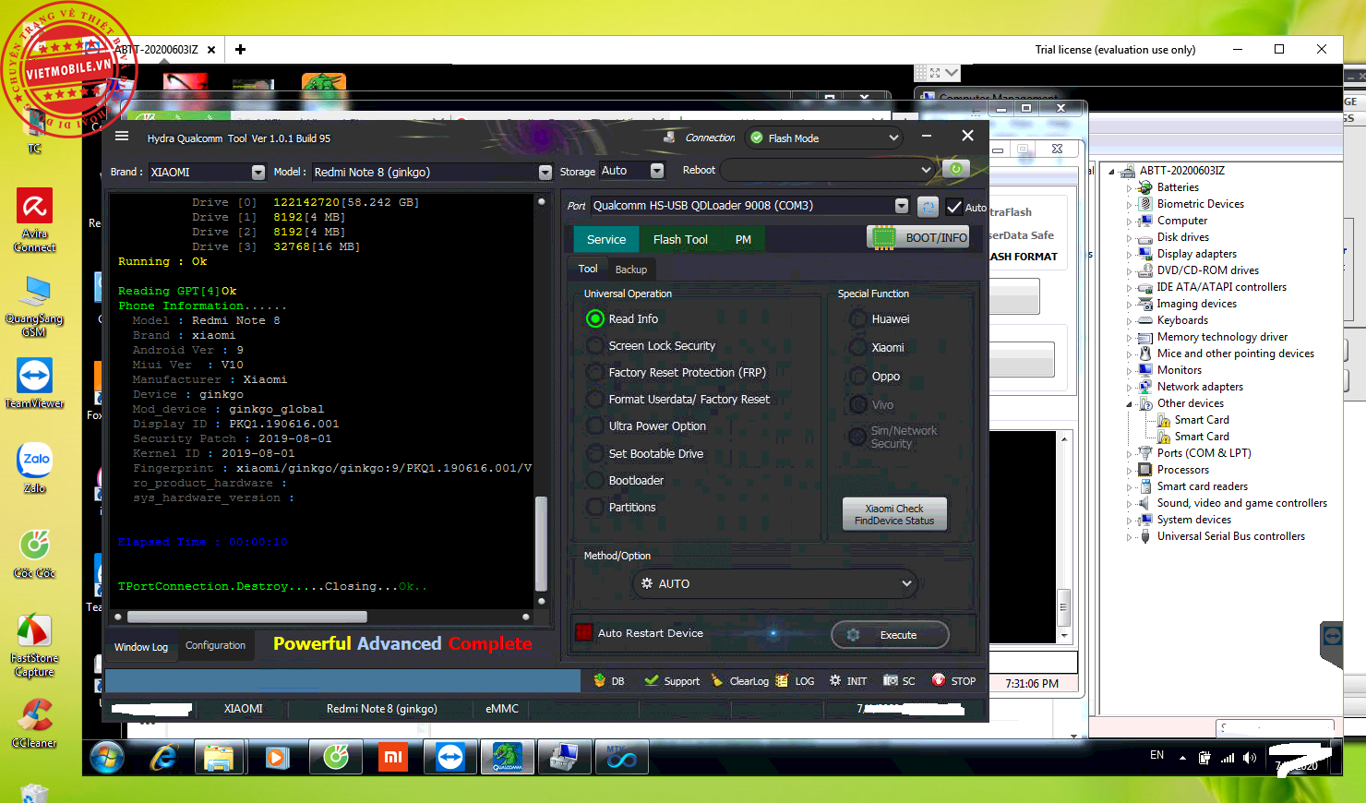
Task: Expand Ports (COM & LPT) node
Action: (1129, 454)
